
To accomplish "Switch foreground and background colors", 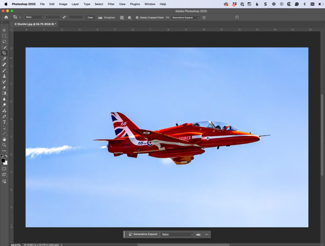I will 6,156.
